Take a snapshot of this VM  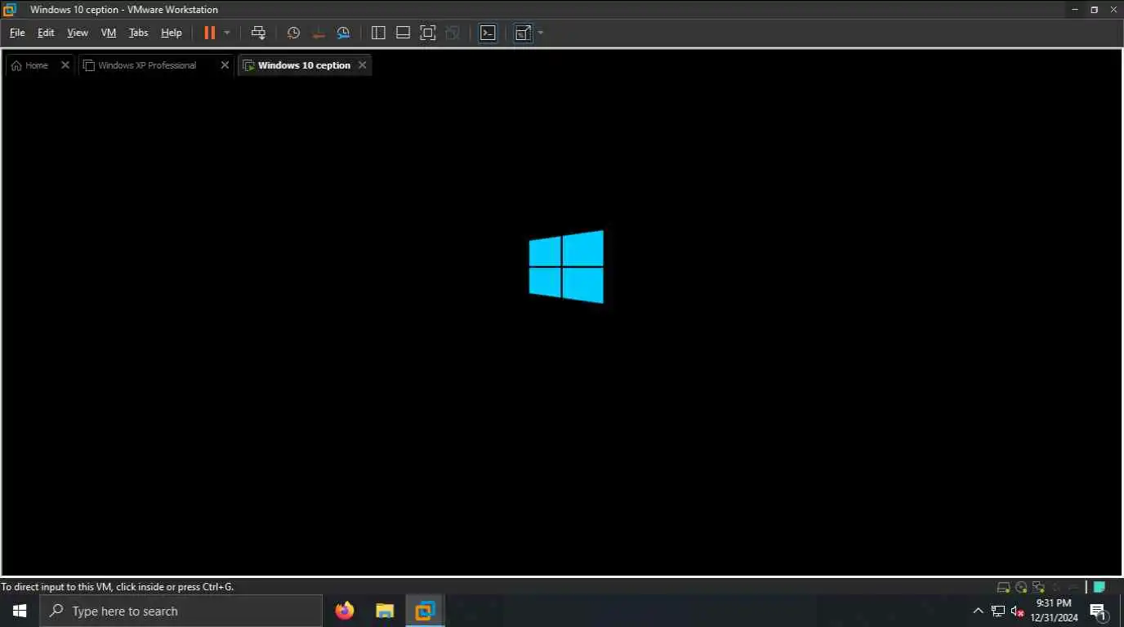pos(293,33)
